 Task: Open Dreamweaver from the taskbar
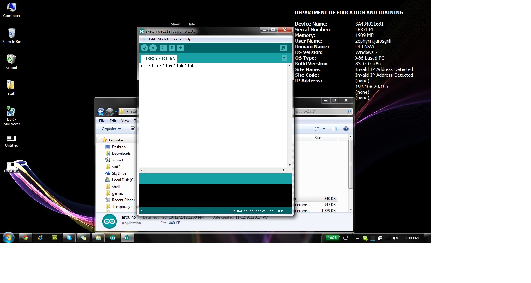[x=55, y=238]
